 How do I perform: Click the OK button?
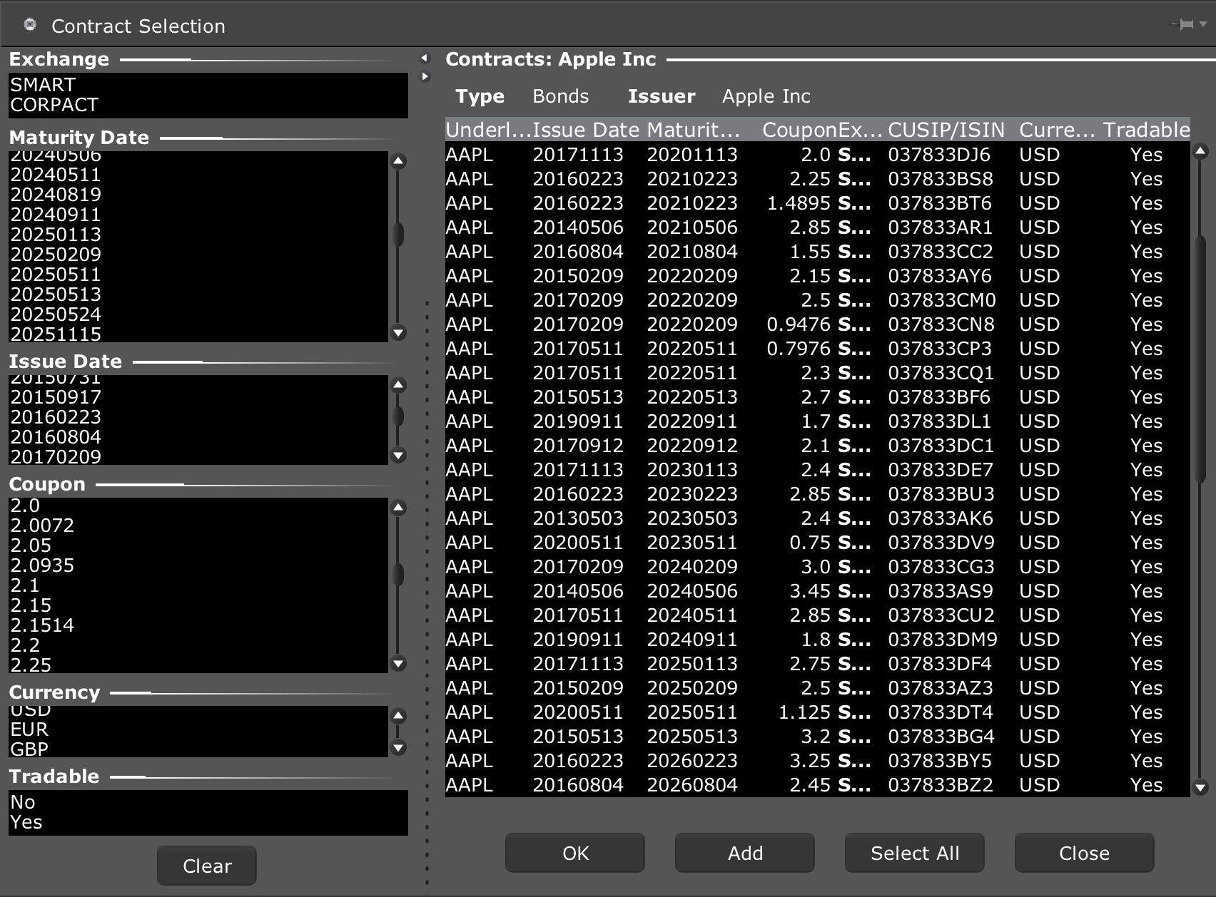(x=575, y=853)
